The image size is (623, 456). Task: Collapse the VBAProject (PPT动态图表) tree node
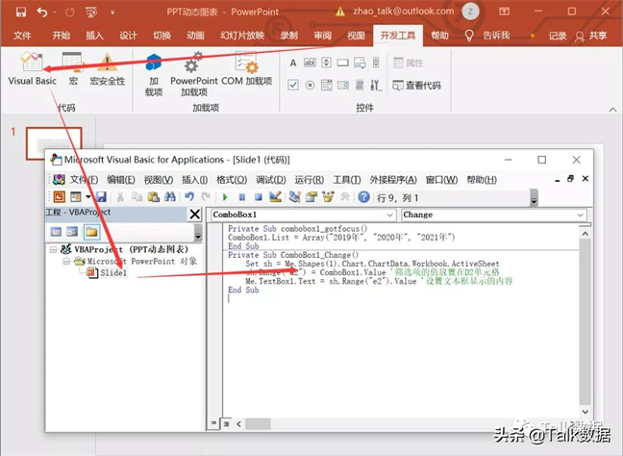(x=52, y=249)
